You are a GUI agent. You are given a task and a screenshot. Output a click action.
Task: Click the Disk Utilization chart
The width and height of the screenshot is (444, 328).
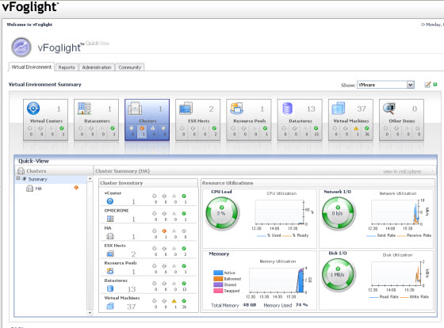[x=396, y=273]
